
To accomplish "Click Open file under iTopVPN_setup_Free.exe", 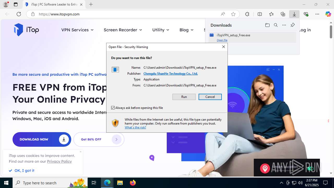I will click(x=222, y=40).
